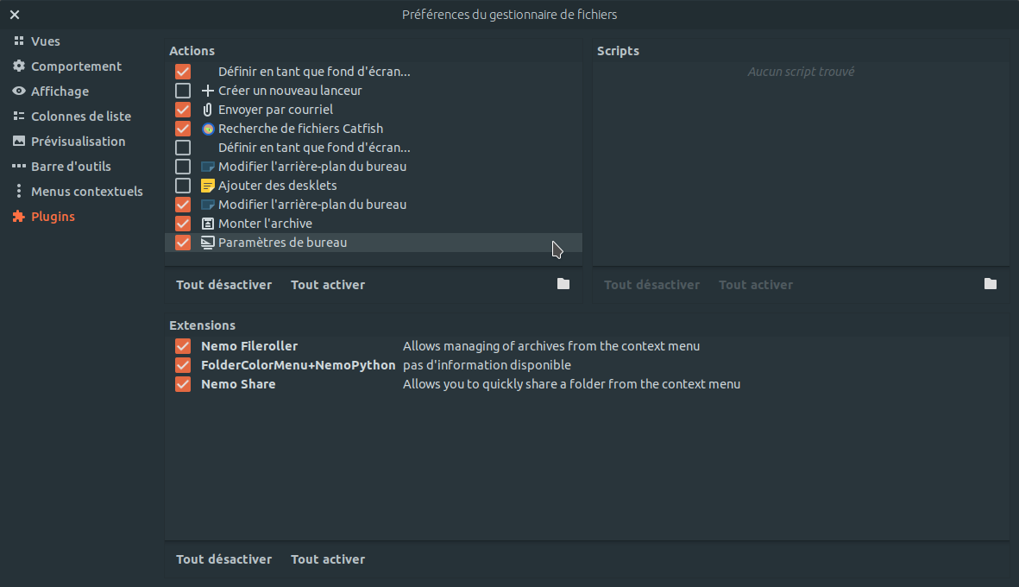
Task: Click the plus icon for Créer un nouveau lanceur
Action: (x=207, y=91)
